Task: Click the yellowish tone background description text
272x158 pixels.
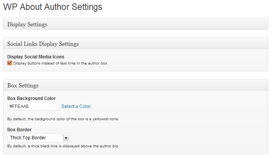Action: [x=63, y=119]
